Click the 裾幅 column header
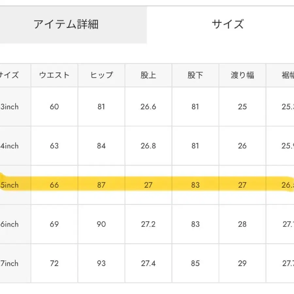The image size is (294, 294). point(287,75)
